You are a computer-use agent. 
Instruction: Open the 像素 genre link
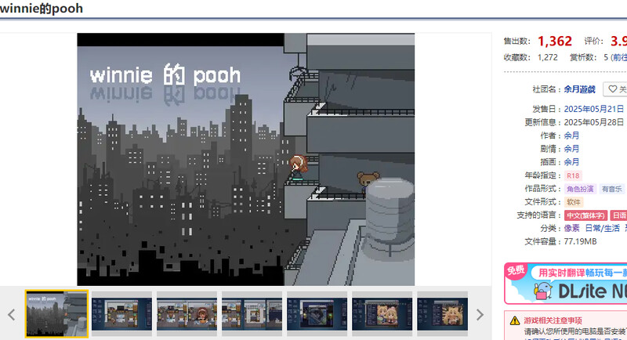571,228
